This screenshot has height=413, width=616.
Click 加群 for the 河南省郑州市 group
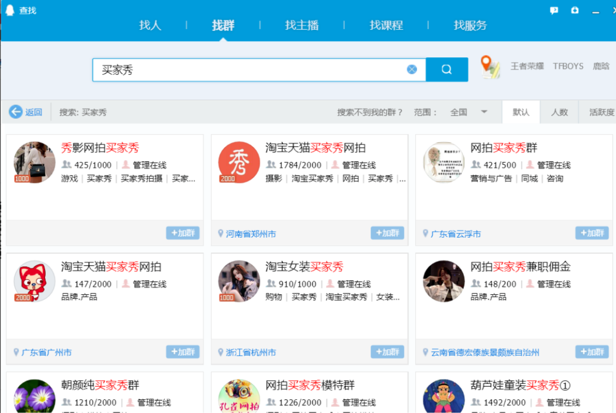tap(387, 233)
